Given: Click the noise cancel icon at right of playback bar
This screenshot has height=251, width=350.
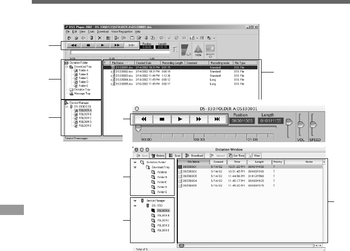Looking at the screenshot, I should (210, 50).
